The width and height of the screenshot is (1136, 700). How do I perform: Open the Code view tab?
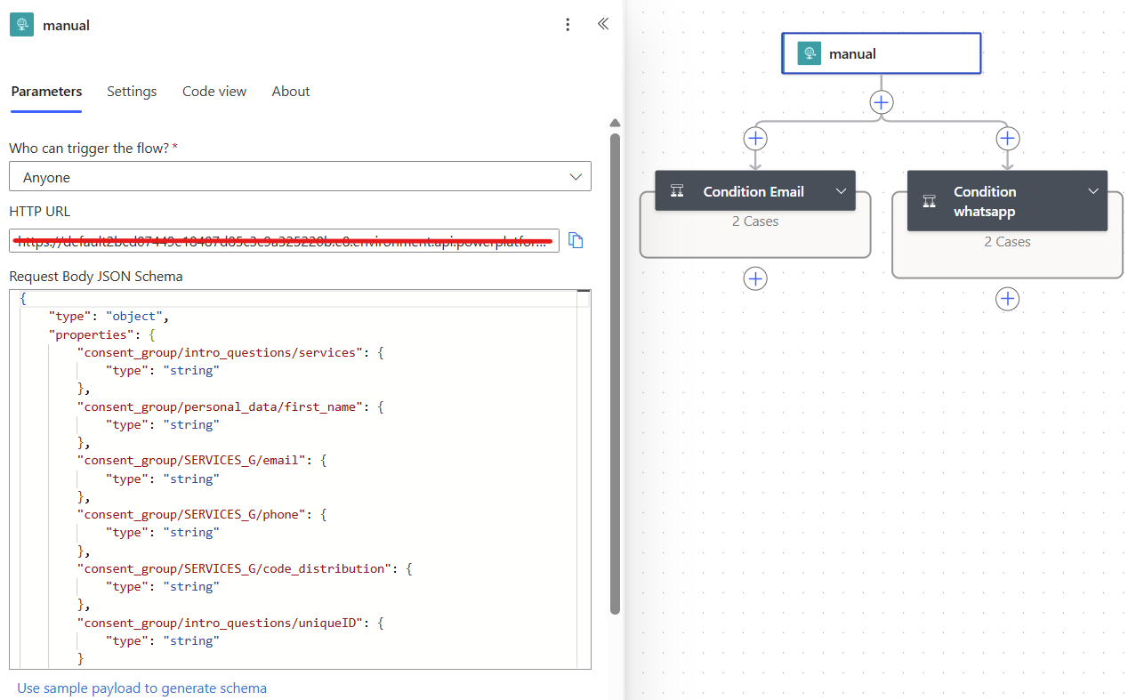point(214,92)
